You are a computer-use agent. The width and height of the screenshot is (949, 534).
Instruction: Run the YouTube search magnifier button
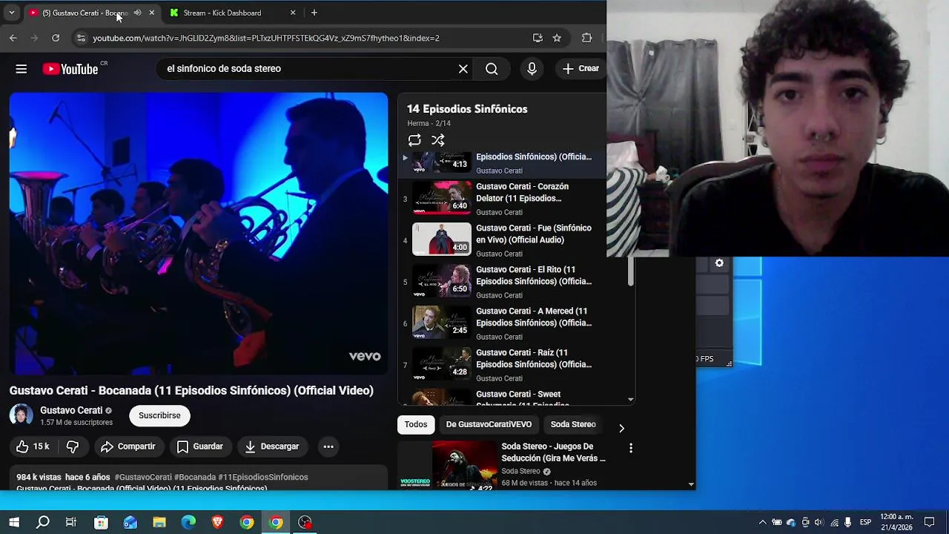(x=492, y=69)
